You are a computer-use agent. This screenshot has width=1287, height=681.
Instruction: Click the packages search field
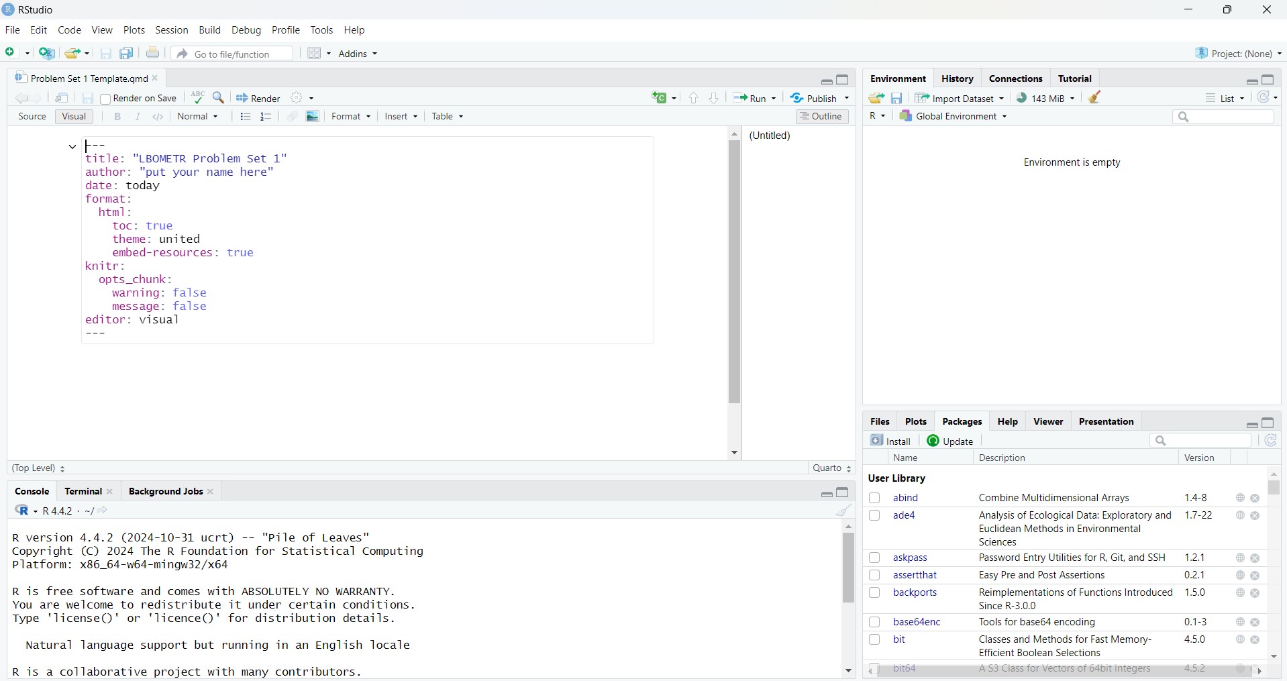click(1201, 441)
